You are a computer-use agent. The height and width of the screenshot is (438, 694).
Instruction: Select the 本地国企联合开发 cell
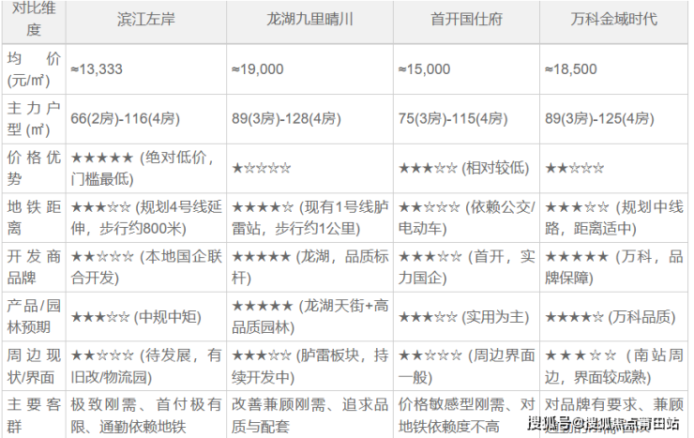pyautogui.click(x=146, y=267)
